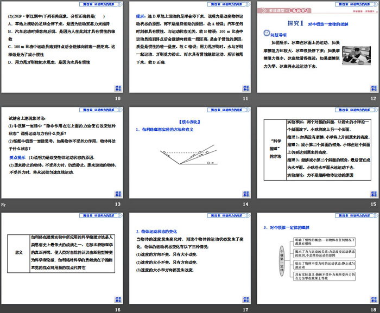This screenshot has width=380, height=313.
Task: Click the 栏目导引 icon on slide 16
Action: tap(118, 299)
